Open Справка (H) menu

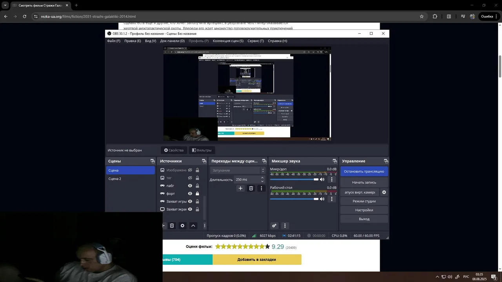coord(278,41)
